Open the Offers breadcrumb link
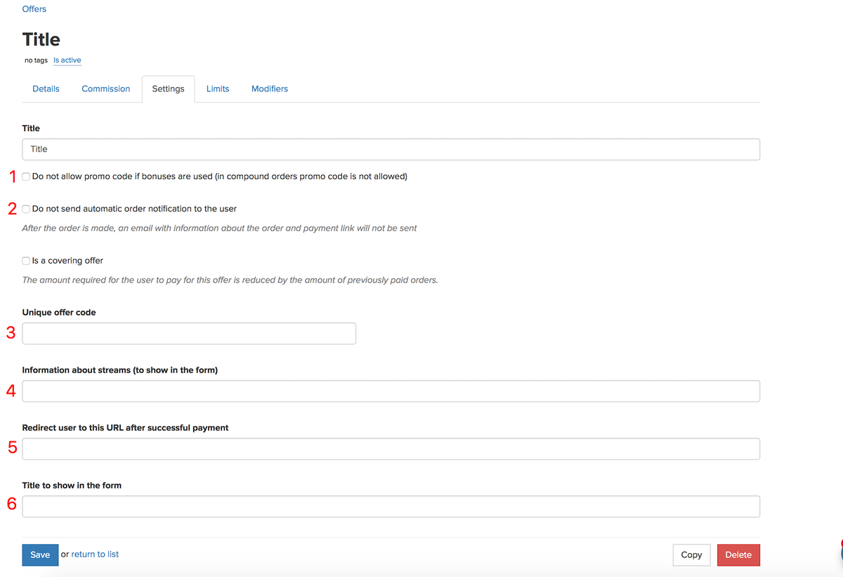Viewport: 843px width, 577px height. [x=34, y=9]
